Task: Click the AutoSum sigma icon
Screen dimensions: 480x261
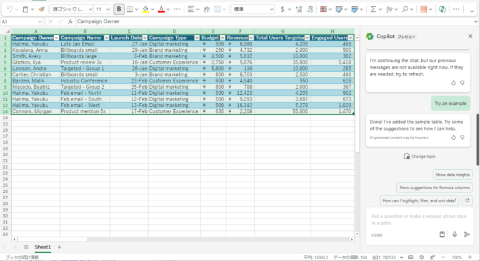Action: (x=374, y=9)
